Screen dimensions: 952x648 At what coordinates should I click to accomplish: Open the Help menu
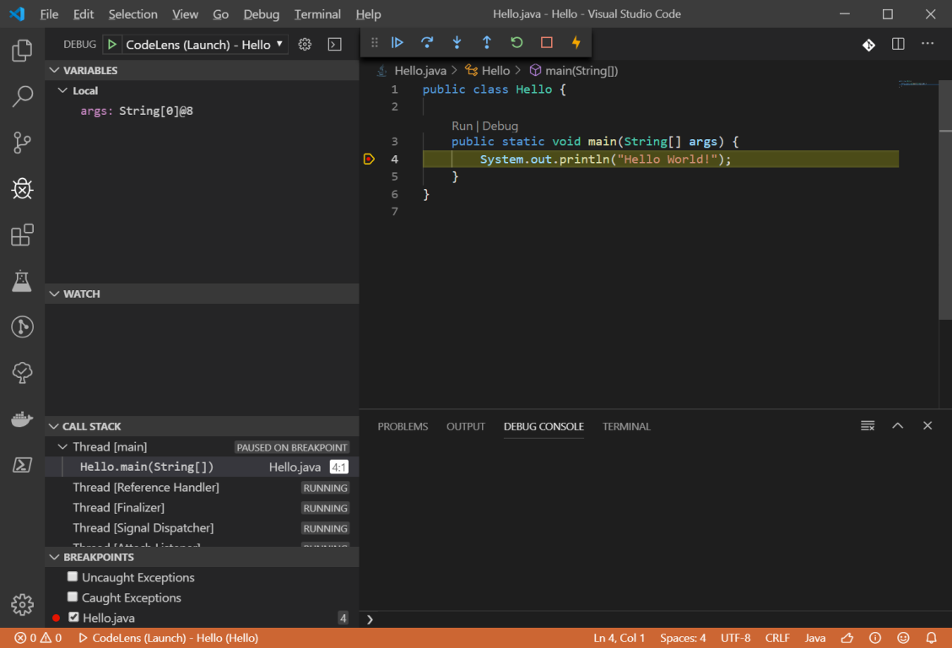tap(368, 14)
